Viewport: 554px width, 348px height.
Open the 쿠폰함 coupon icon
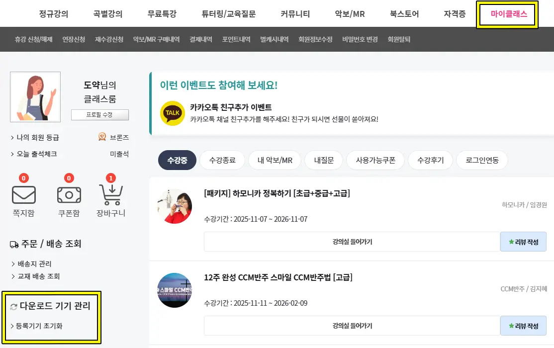click(69, 194)
